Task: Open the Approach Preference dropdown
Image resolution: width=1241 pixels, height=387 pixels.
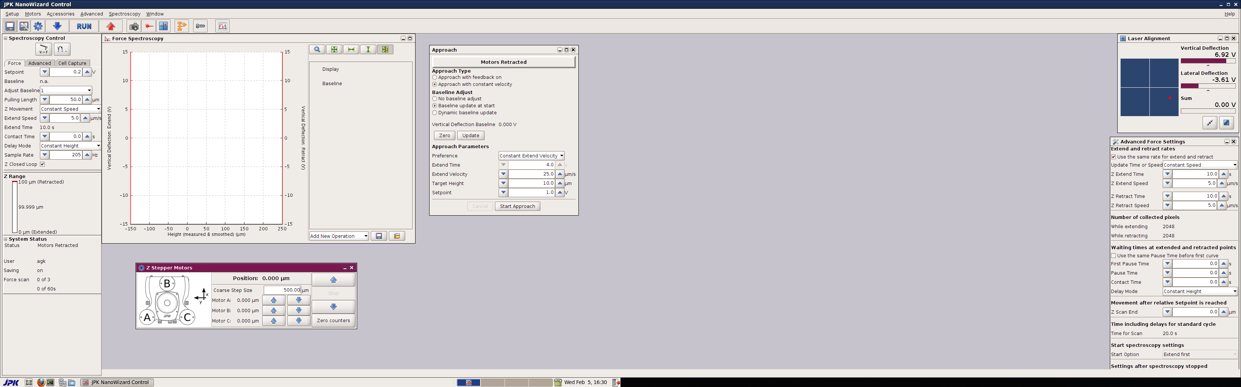Action: click(x=531, y=156)
